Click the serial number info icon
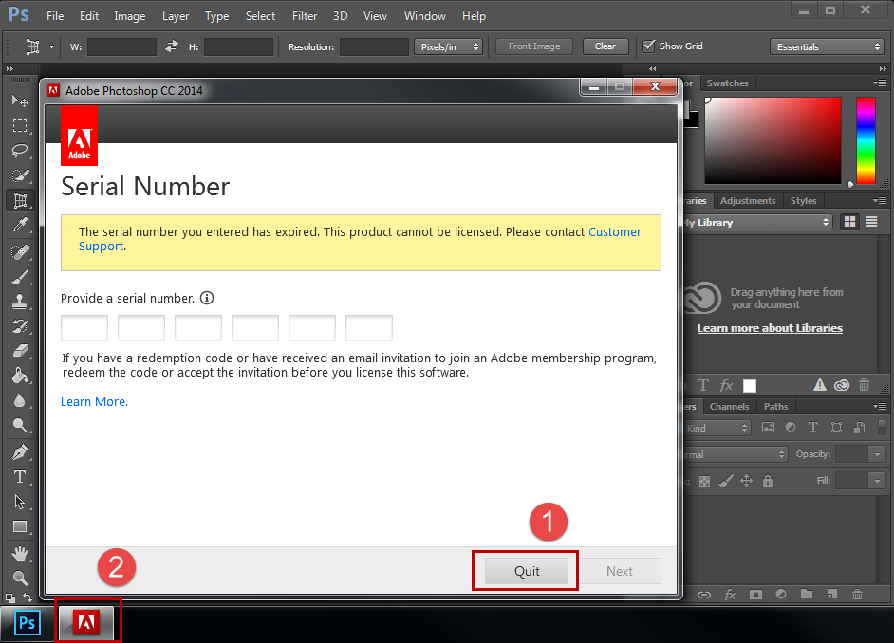The width and height of the screenshot is (894, 643). click(x=207, y=298)
